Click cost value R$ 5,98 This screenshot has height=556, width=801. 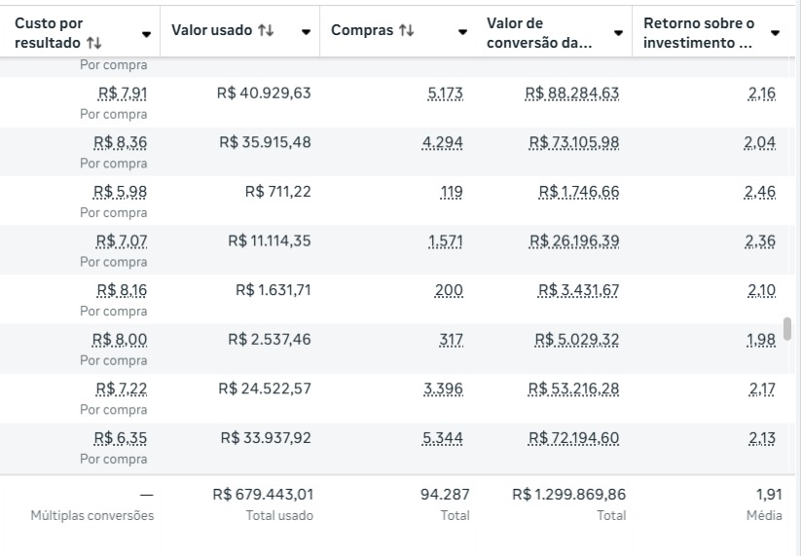tap(120, 192)
